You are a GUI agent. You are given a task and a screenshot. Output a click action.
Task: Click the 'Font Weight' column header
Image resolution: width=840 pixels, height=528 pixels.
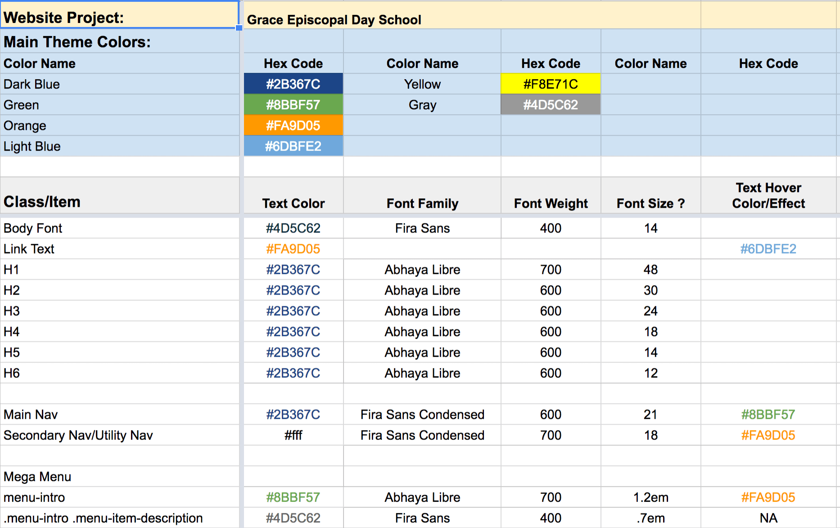point(551,195)
